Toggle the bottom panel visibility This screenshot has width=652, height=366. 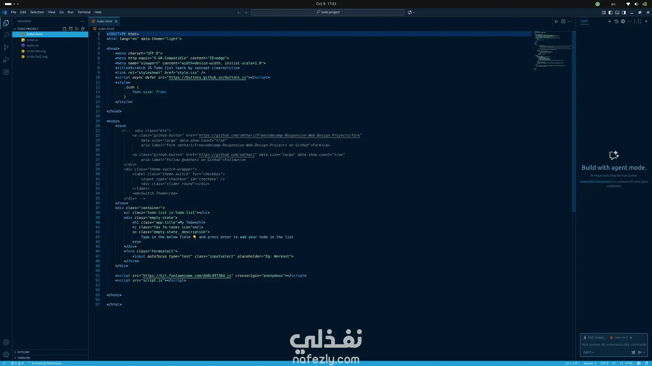[x=617, y=13]
